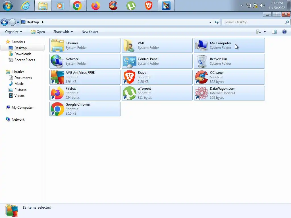This screenshot has height=218, width=291.
Task: Select the My Computer icon in the file list
Action: pos(201,45)
